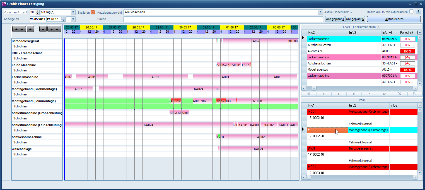The height and width of the screenshot is (190, 425).
Task: Click the Pool grid Info1 column header
Action: click(327, 105)
